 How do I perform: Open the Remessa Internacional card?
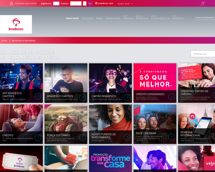[x=197, y=124]
